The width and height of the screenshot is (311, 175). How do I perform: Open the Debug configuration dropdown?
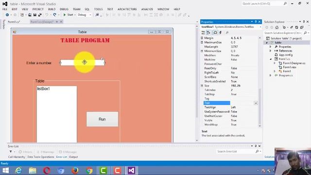(x=90, y=15)
